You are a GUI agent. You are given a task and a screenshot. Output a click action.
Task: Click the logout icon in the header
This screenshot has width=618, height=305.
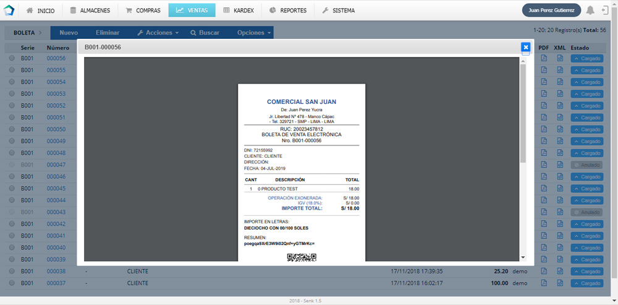pyautogui.click(x=605, y=11)
